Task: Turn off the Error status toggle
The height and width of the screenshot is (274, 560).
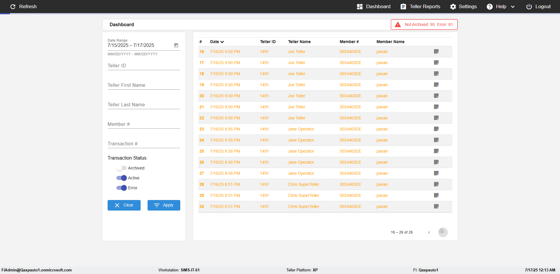Action: click(x=121, y=188)
